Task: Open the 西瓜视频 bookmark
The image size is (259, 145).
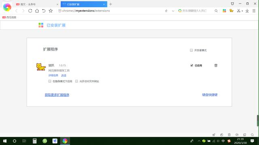Action: 9,17
